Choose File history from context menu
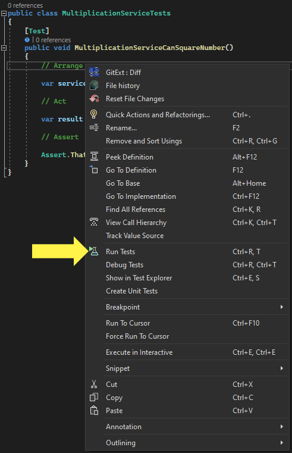Viewport: 292px width, 453px height. (x=187, y=86)
